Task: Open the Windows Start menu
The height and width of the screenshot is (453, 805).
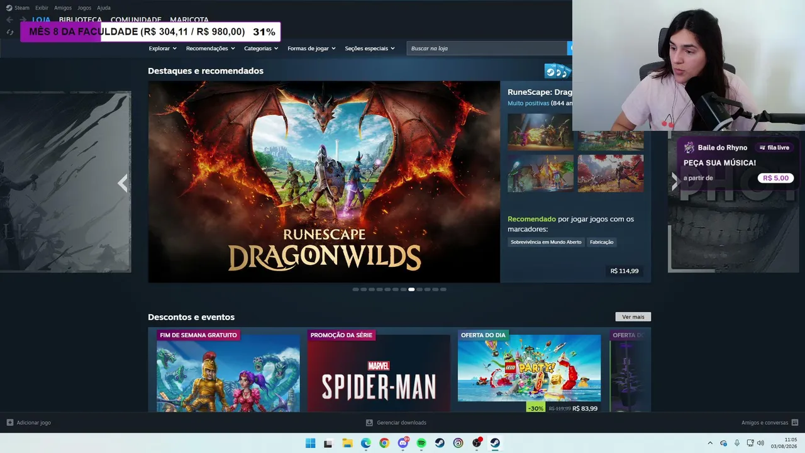Action: 310,443
